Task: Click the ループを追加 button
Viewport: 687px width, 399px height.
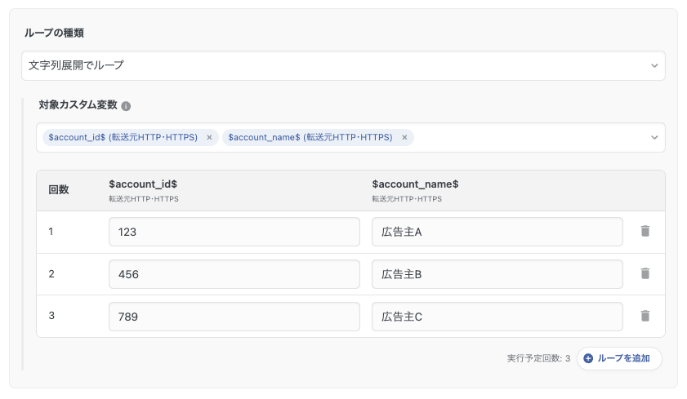Action: (x=618, y=358)
